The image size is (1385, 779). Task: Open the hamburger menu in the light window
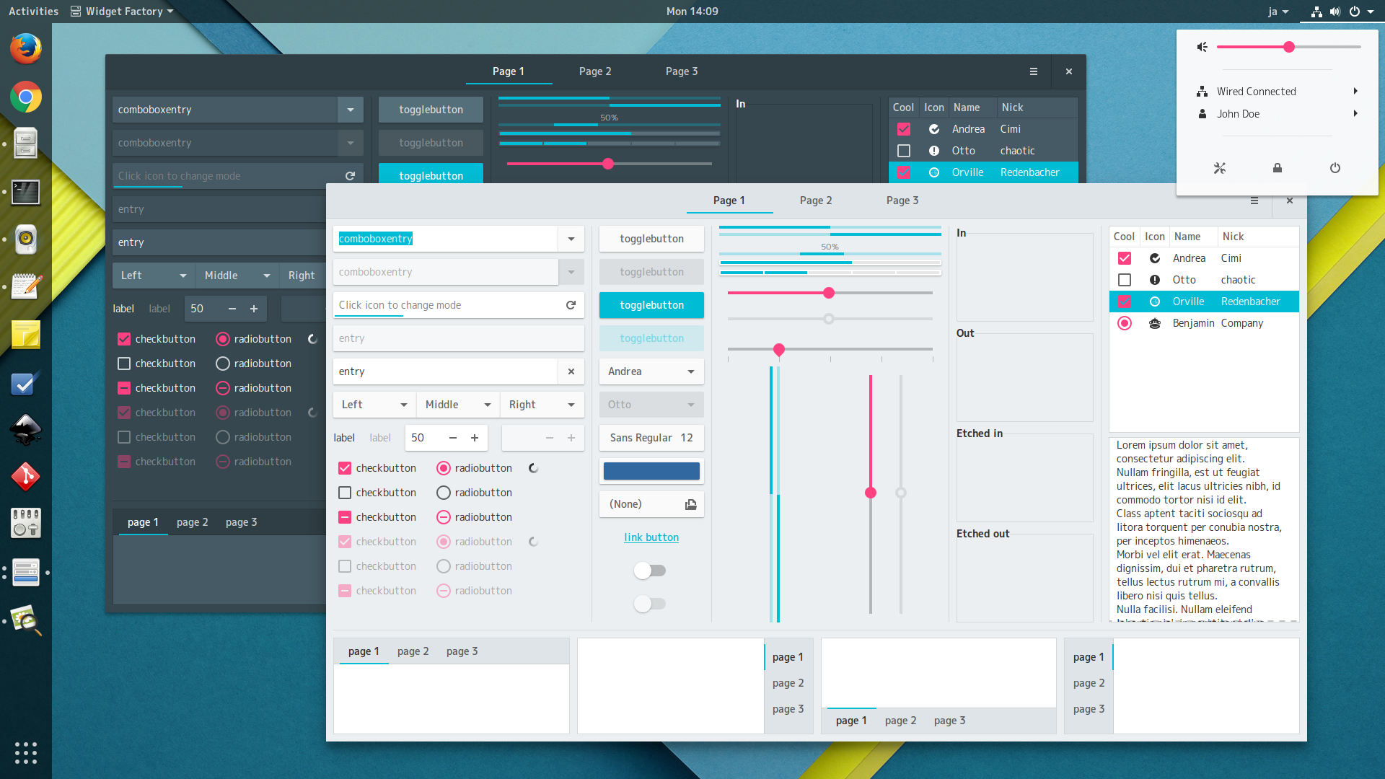1254,201
